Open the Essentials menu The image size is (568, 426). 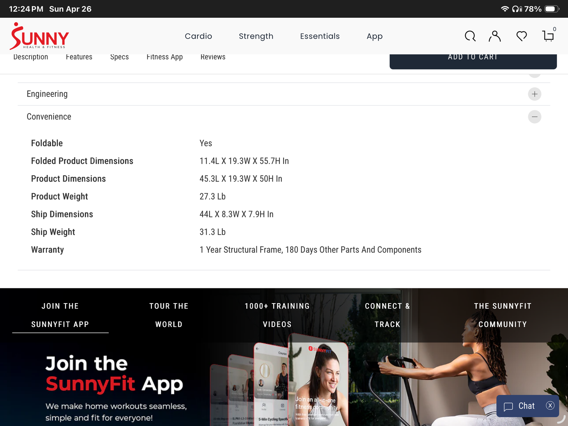(x=320, y=36)
